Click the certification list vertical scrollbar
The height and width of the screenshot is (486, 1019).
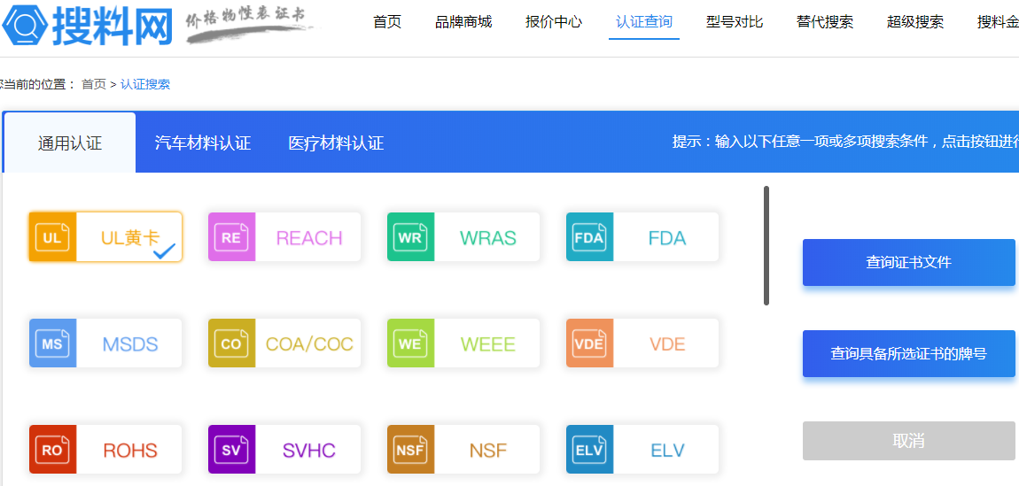[766, 245]
